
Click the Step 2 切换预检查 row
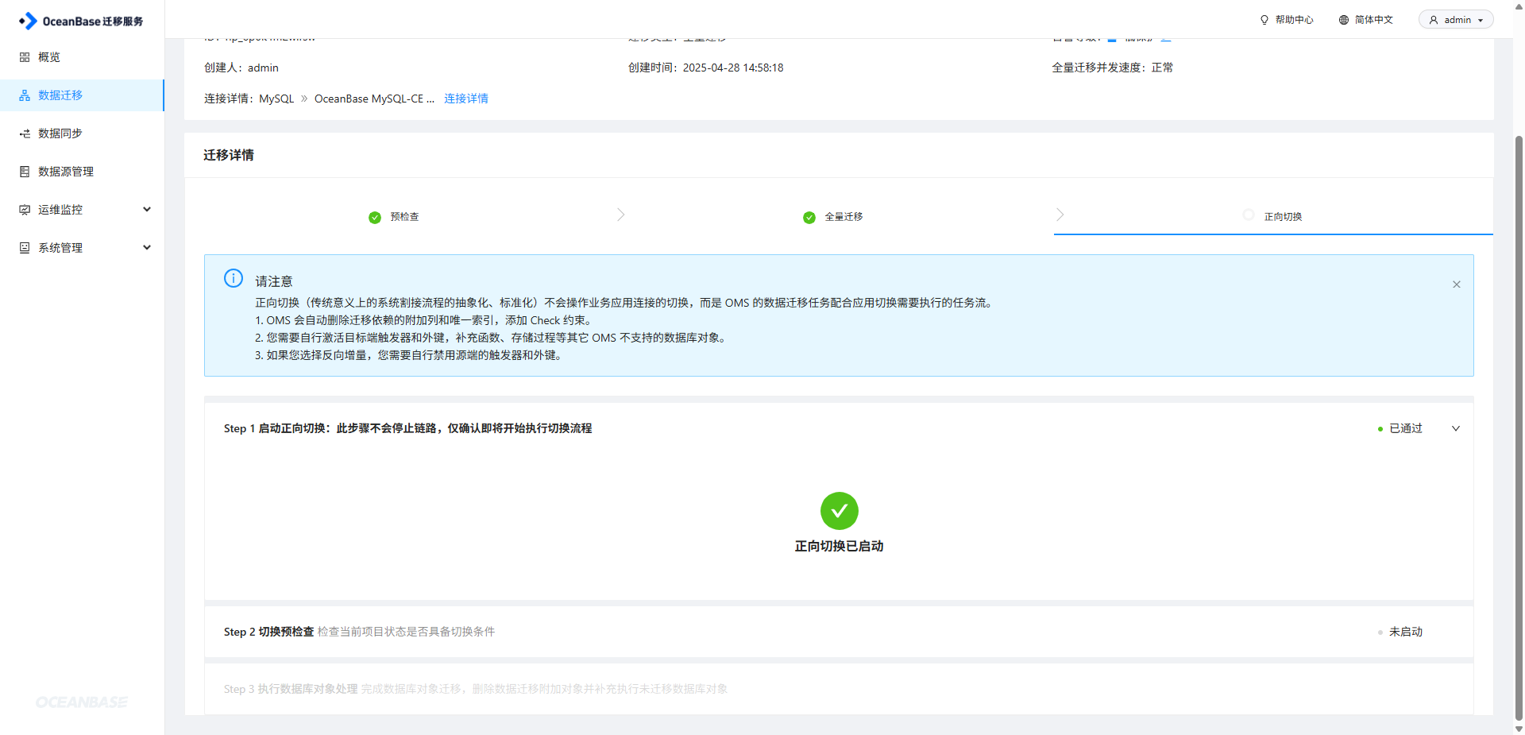839,632
